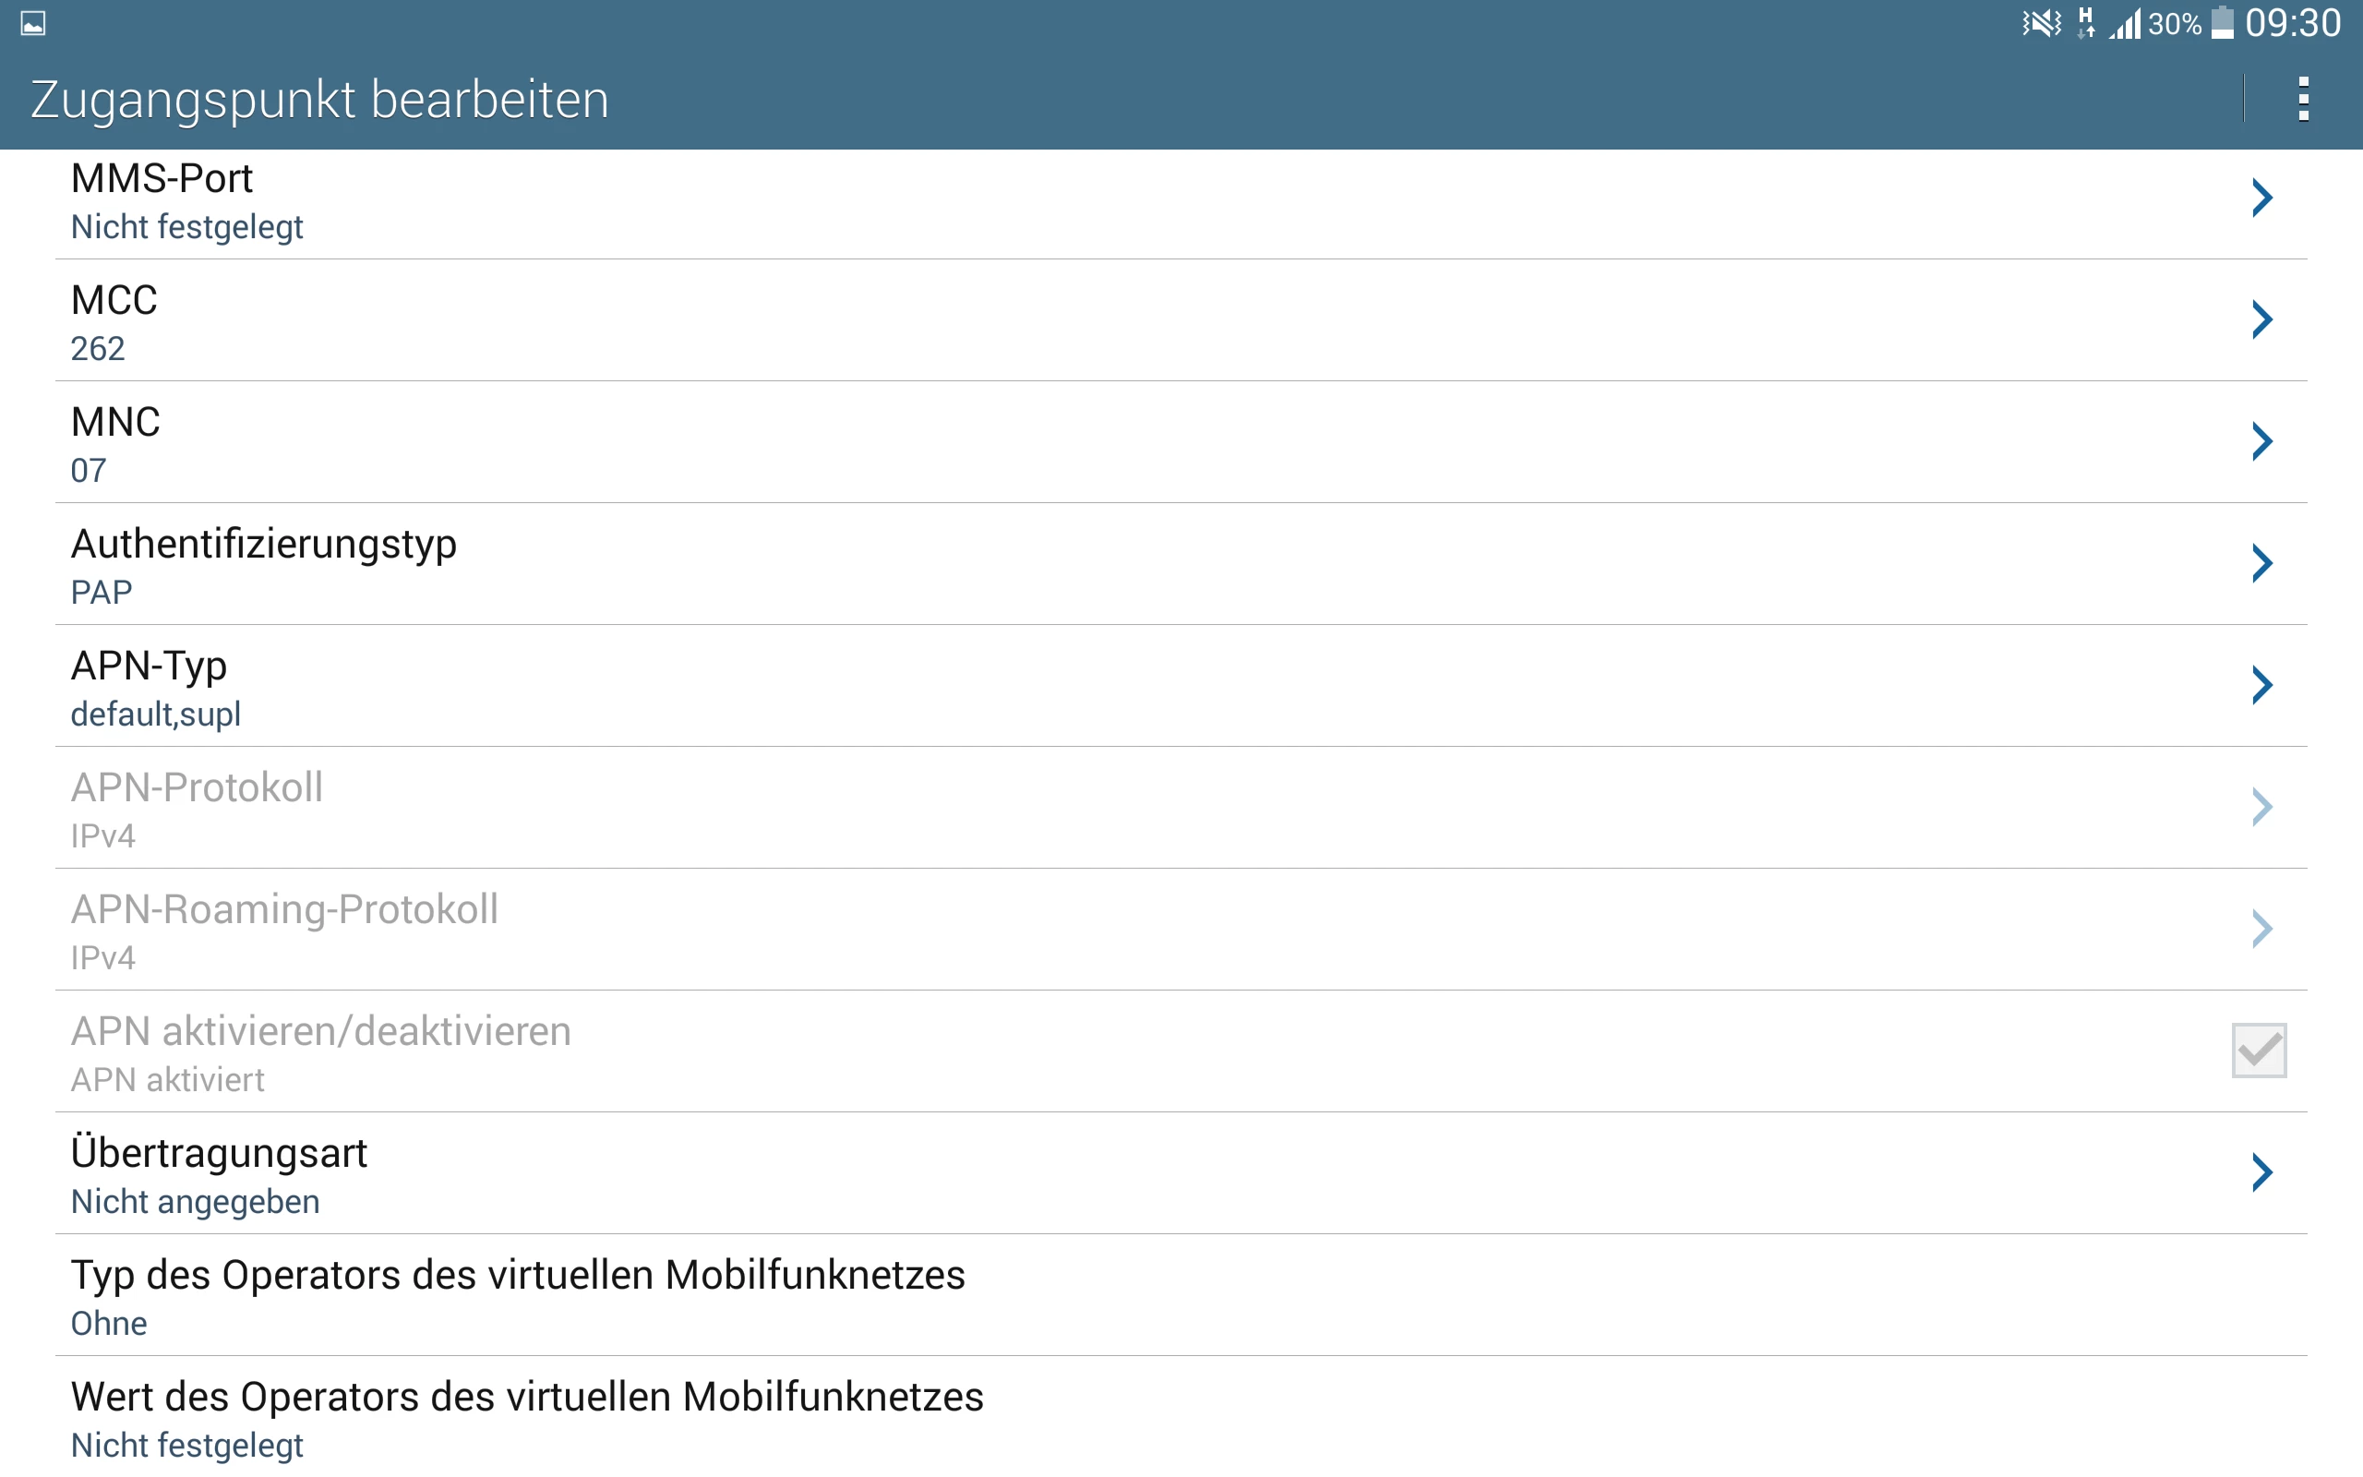The height and width of the screenshot is (1477, 2363).
Task: Select APN-Protokoll IPv4 entry
Action: click(586, 808)
